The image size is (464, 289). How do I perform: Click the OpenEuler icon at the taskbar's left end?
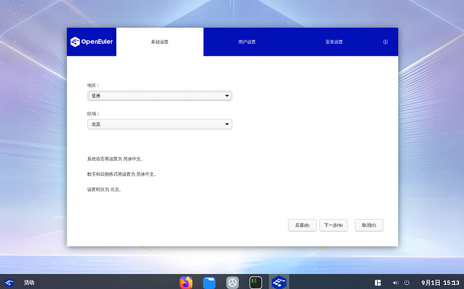[9, 282]
